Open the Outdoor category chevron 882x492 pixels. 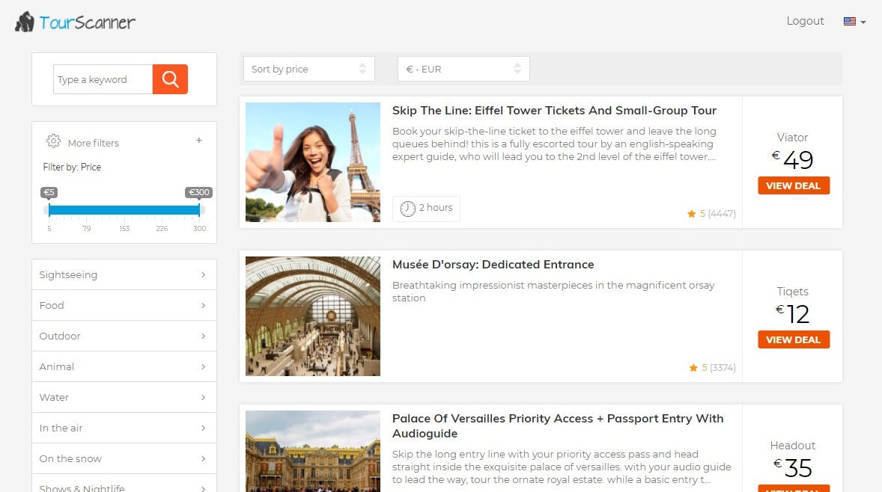(203, 336)
